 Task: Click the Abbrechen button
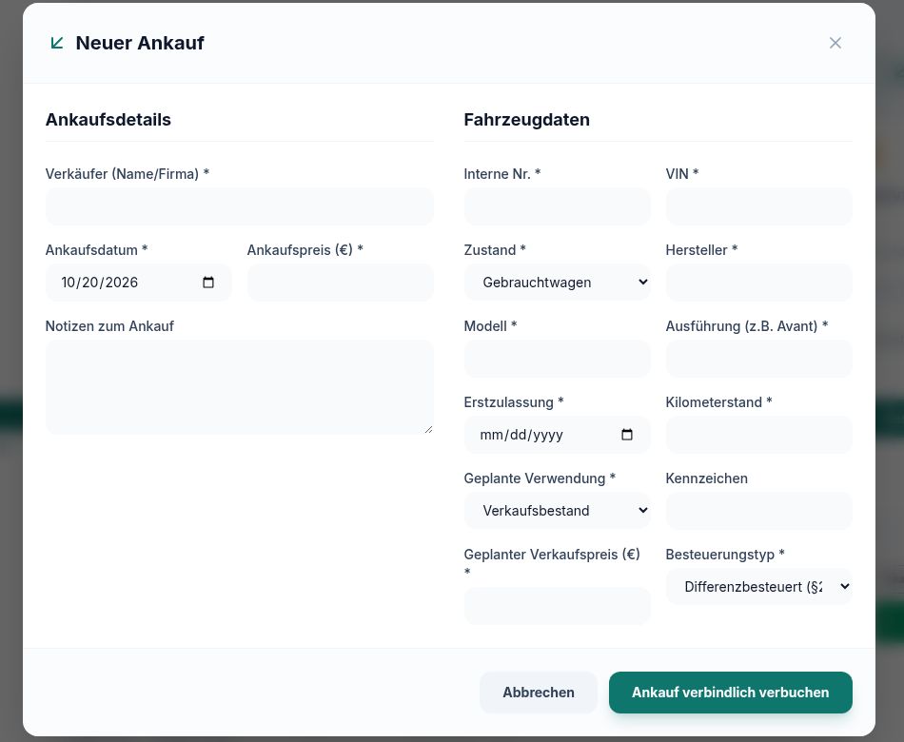[539, 693]
